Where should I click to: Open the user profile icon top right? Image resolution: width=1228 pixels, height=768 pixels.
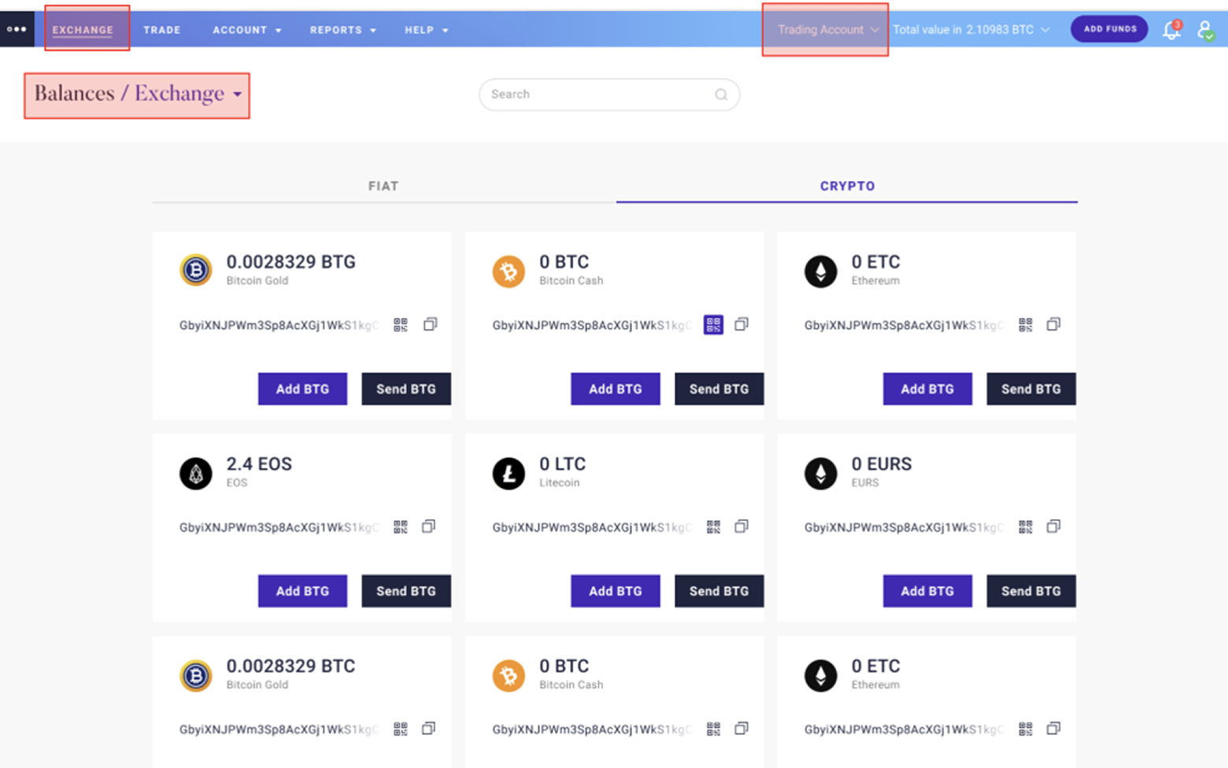click(1204, 30)
